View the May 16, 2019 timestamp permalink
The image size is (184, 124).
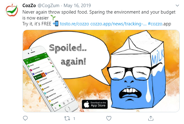click(x=77, y=6)
